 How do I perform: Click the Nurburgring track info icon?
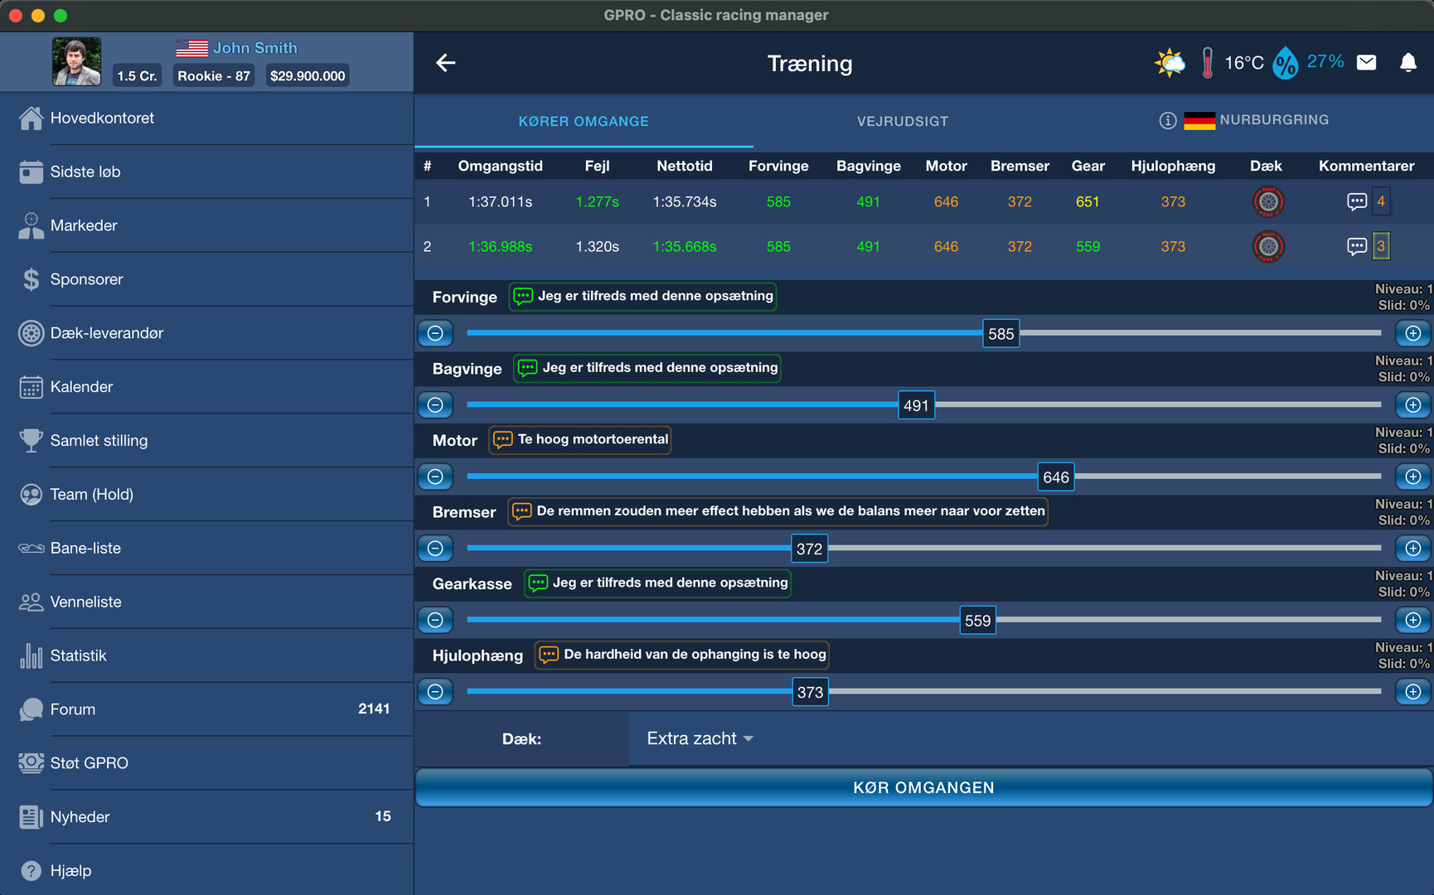tap(1167, 121)
